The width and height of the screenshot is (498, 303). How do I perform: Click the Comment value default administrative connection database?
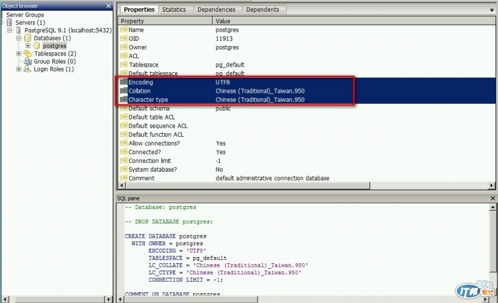272,179
